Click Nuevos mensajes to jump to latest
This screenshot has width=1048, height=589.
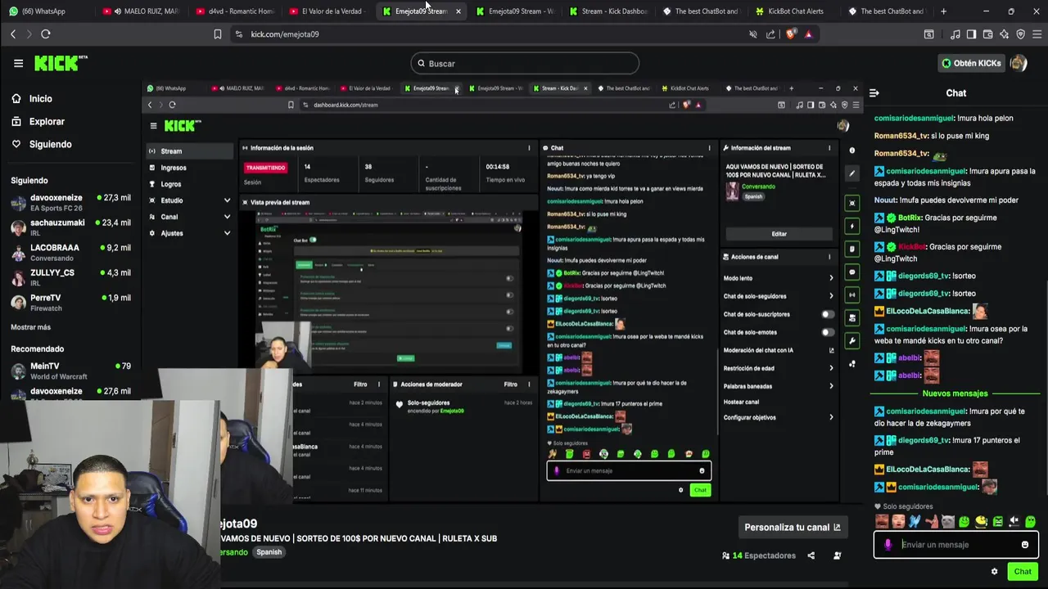point(955,393)
